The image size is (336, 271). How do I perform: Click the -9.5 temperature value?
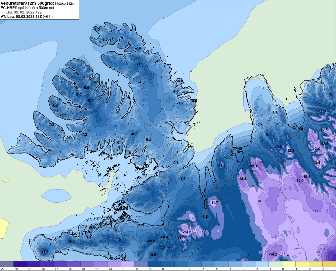point(71,241)
